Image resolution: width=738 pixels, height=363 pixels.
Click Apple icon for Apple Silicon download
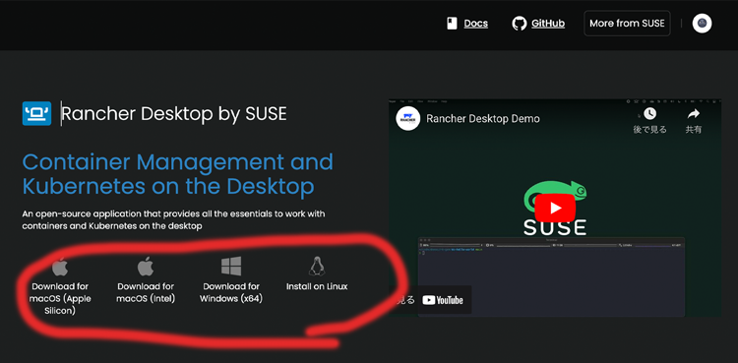click(x=60, y=267)
